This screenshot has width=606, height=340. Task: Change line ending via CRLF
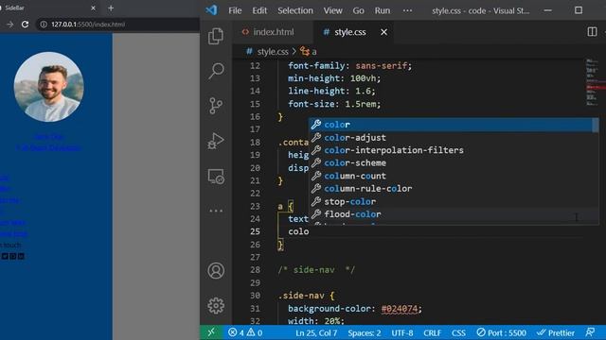click(432, 332)
